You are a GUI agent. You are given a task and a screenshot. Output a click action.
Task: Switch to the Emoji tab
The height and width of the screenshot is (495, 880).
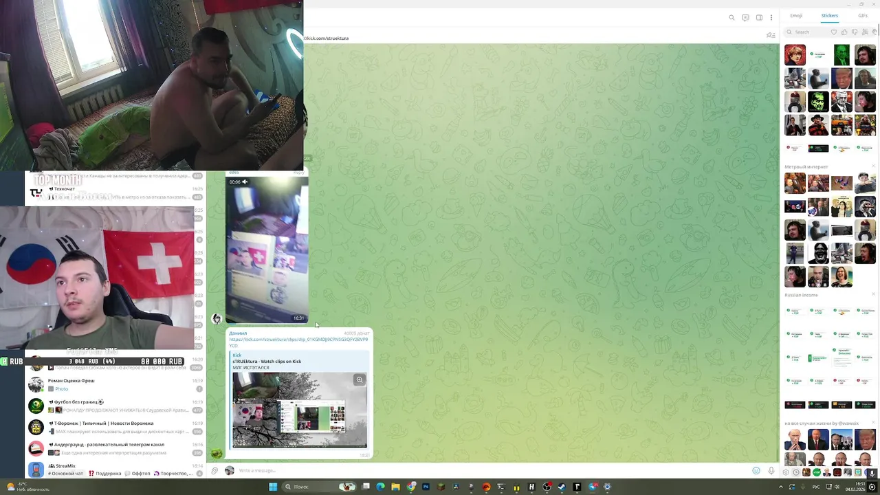pyautogui.click(x=796, y=15)
